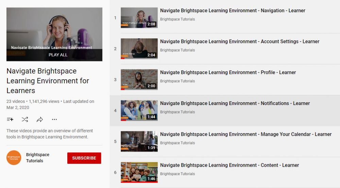This screenshot has height=188, width=340.
Task: Click PLAY ALL on playlist cover
Action: point(58,55)
